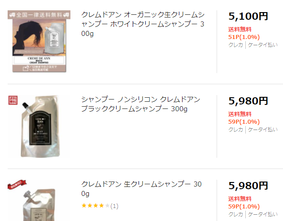Screen dimensions: 283x221
Task: Click the red 送料無料 ribbon on third product
Action: click(17, 184)
